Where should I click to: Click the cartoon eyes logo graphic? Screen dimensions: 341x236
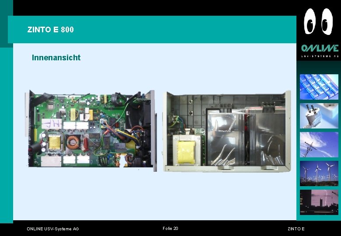[x=318, y=21]
